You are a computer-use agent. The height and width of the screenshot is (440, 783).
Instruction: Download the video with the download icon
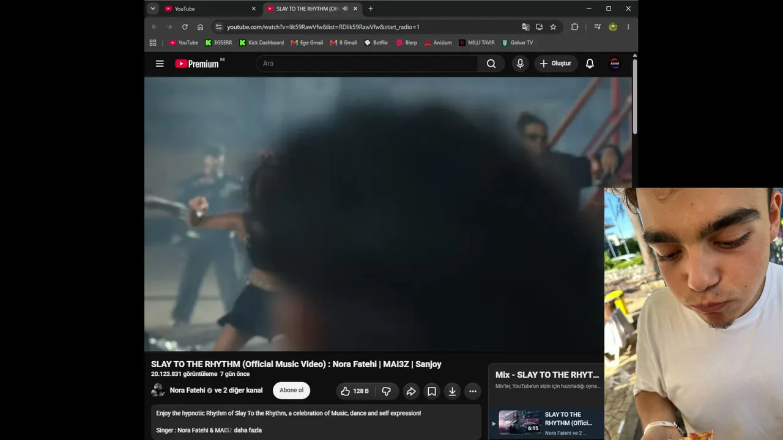click(452, 391)
